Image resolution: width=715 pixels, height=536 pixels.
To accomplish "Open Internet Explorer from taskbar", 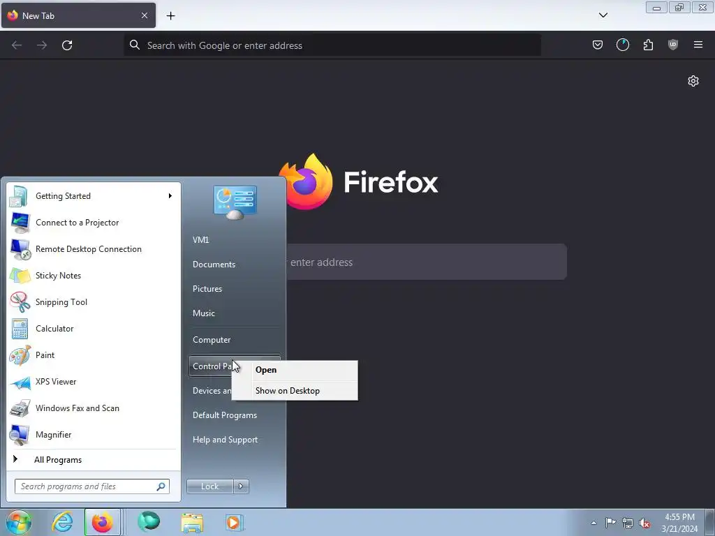I will point(62,522).
